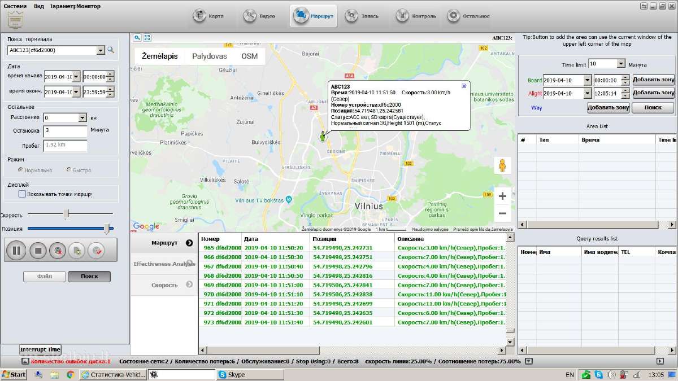Open the время начала date dropdown
The height and width of the screenshot is (381, 678).
pos(76,76)
